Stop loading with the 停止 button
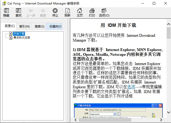171x123 pixels. (x=55, y=12)
